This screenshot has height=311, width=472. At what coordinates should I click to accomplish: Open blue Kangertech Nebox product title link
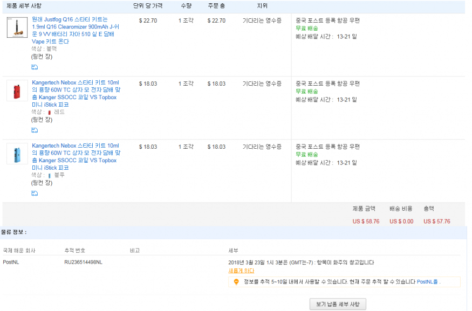tap(75, 157)
